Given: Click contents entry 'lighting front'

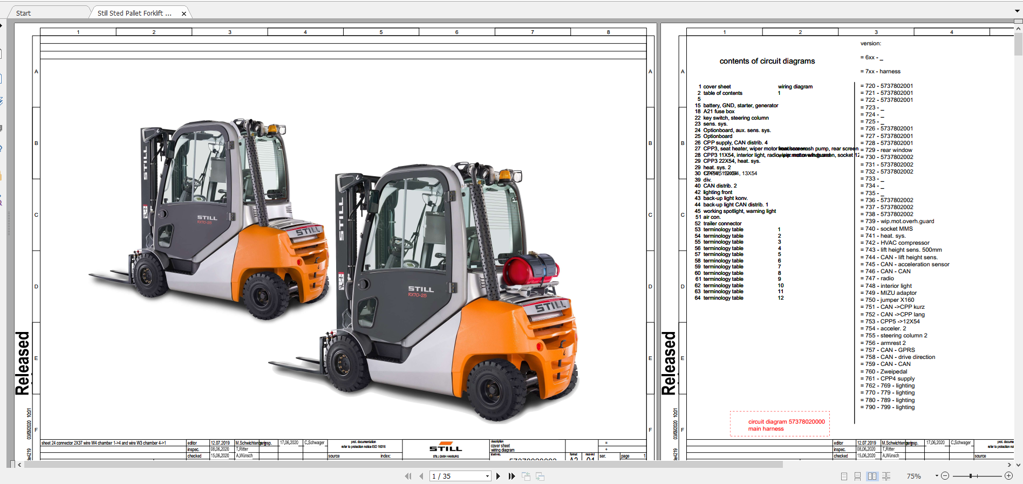Looking at the screenshot, I should click(x=718, y=192).
